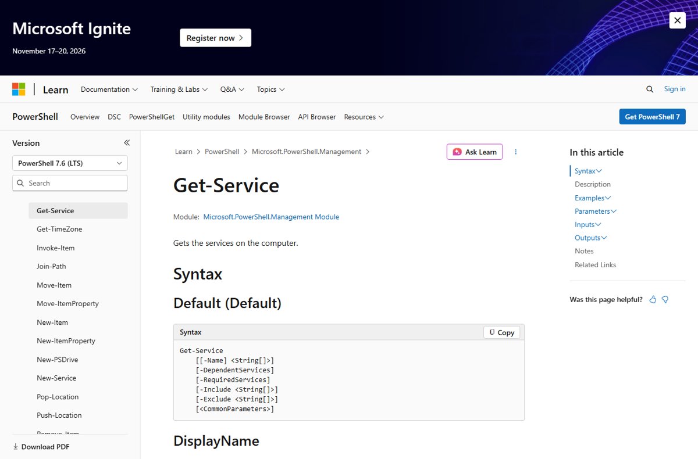Click the Microsoft logo
Viewport: 698px width, 459px height.
coord(19,89)
